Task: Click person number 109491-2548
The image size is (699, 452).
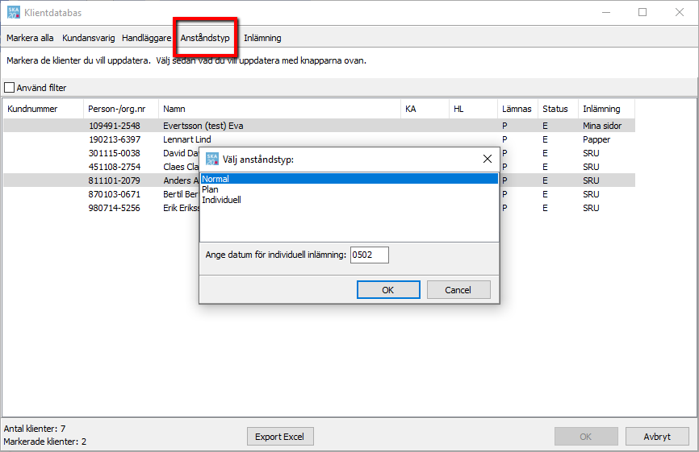Action: (114, 126)
